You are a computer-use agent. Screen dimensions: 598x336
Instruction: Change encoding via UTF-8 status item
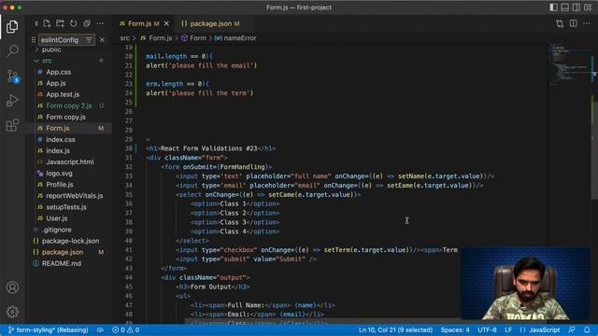pos(487,329)
